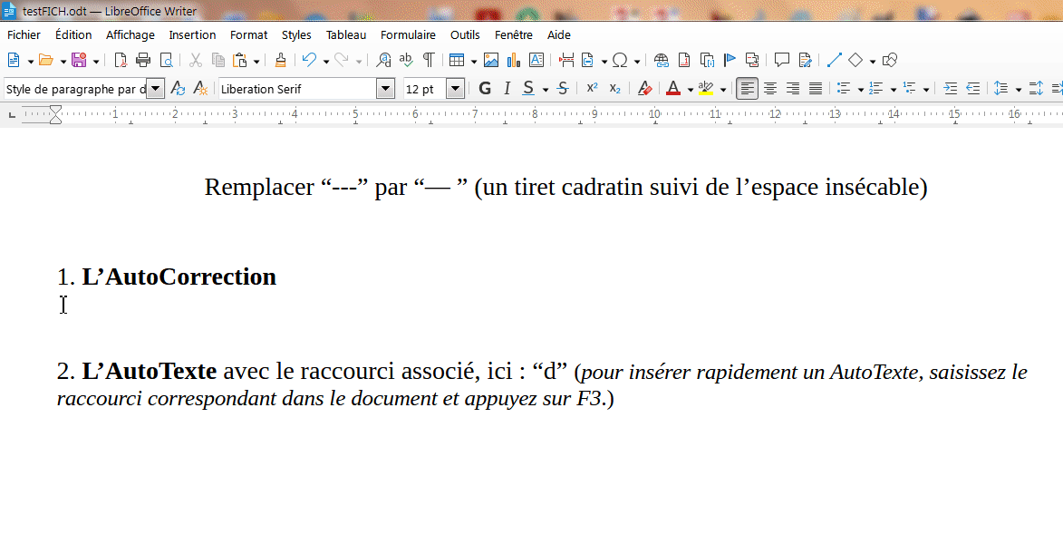The height and width of the screenshot is (534, 1063).
Task: Click the Print icon in the toolbar
Action: click(143, 61)
